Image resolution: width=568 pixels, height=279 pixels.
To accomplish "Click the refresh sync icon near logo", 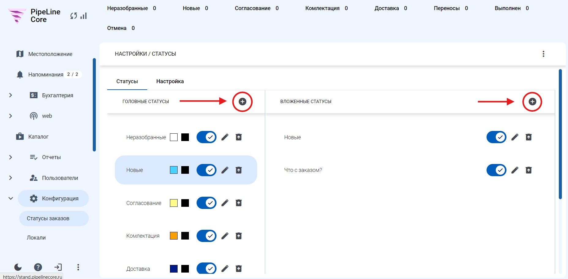I will pyautogui.click(x=73, y=16).
